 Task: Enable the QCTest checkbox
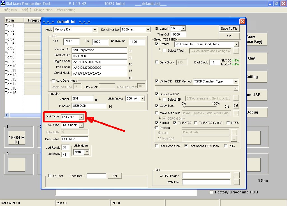click(50, 176)
